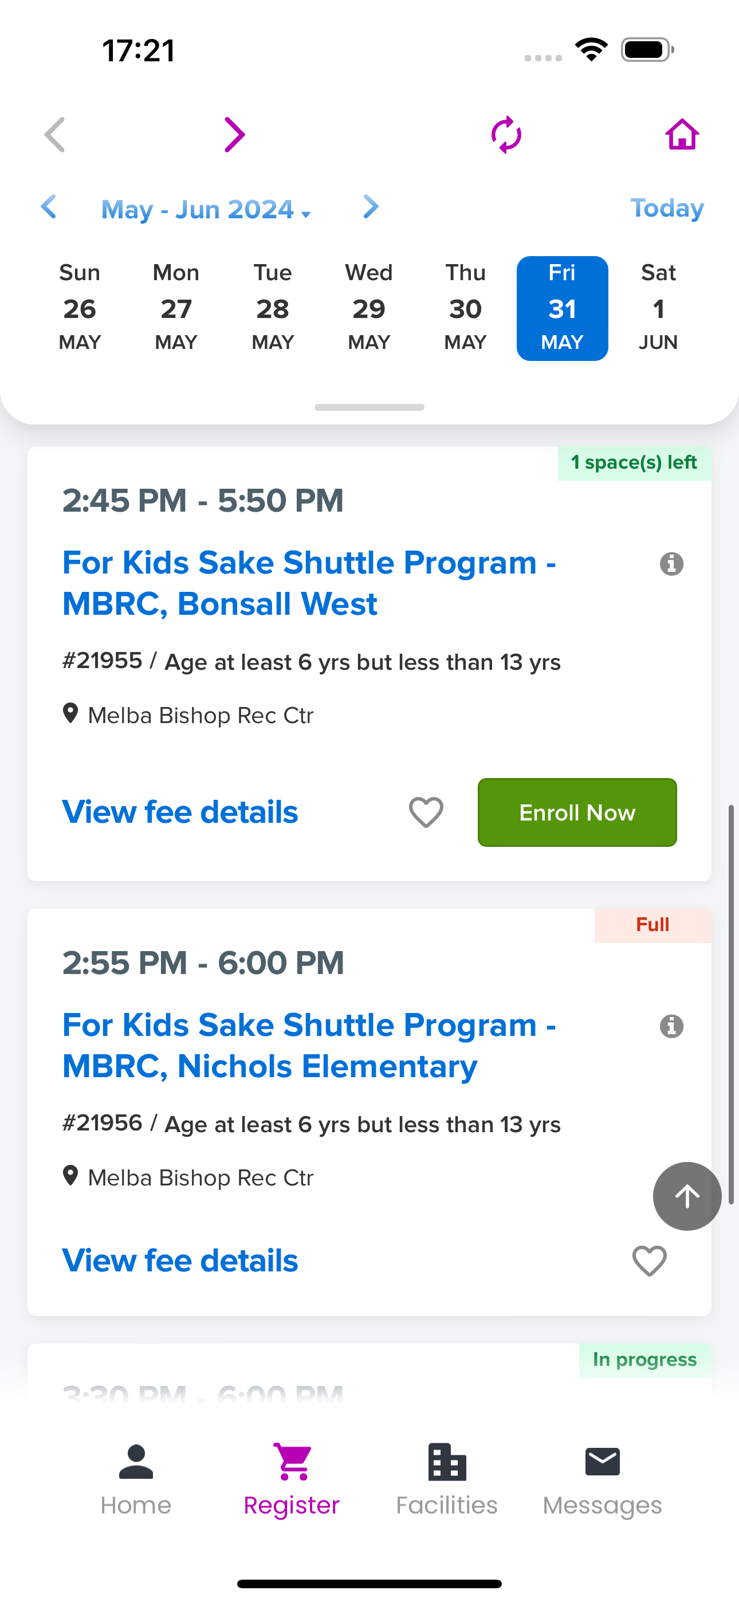
Task: Show next week with blue right chevron
Action: [x=371, y=207]
